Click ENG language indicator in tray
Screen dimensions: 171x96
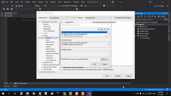154,94
